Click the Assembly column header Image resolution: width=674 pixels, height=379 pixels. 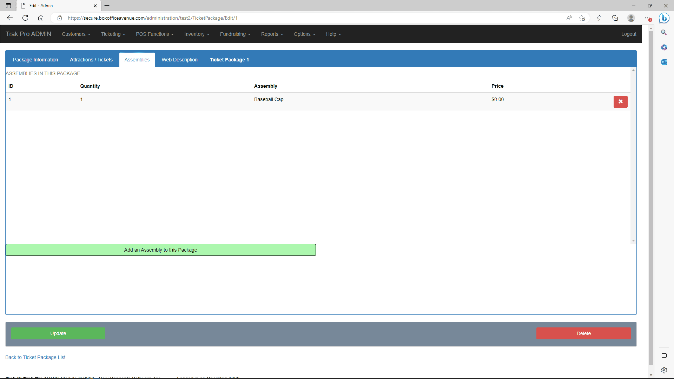[266, 86]
